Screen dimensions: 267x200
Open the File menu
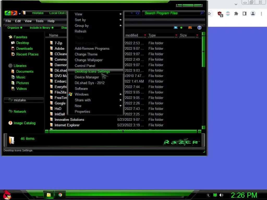click(x=8, y=21)
